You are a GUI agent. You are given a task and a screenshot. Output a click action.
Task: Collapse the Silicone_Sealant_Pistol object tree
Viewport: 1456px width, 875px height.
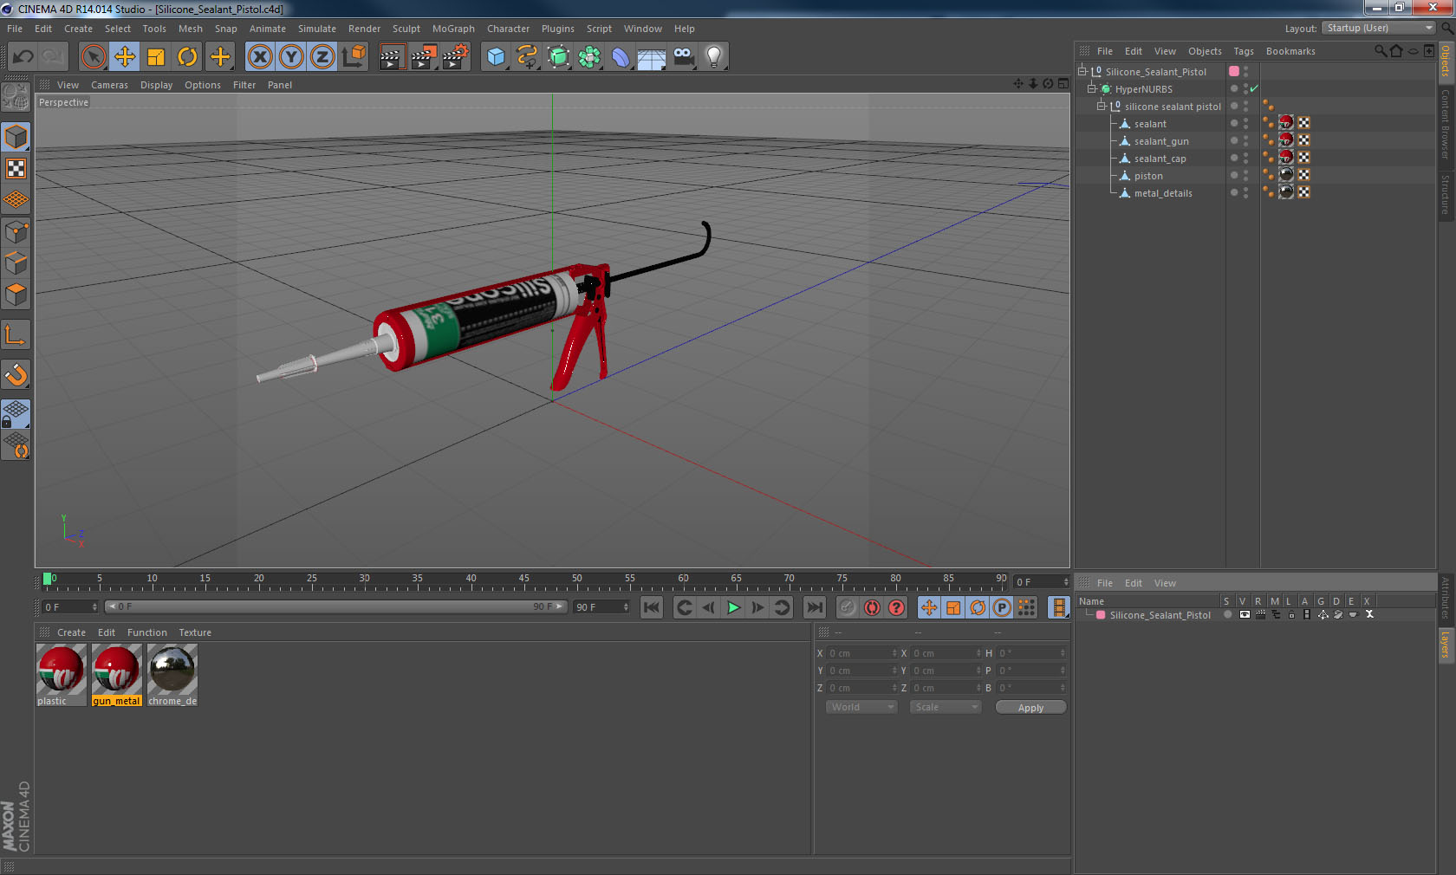[x=1082, y=72]
